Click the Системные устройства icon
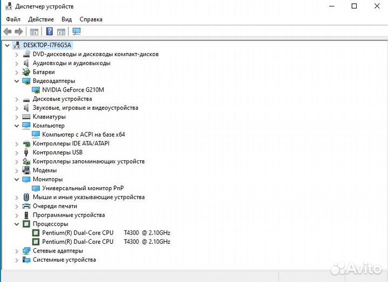Screen dimensions: 388x282 (26, 259)
